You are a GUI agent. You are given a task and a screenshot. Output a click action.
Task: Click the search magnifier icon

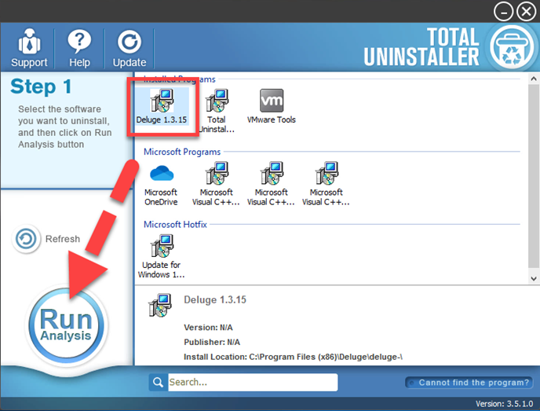[x=158, y=382]
